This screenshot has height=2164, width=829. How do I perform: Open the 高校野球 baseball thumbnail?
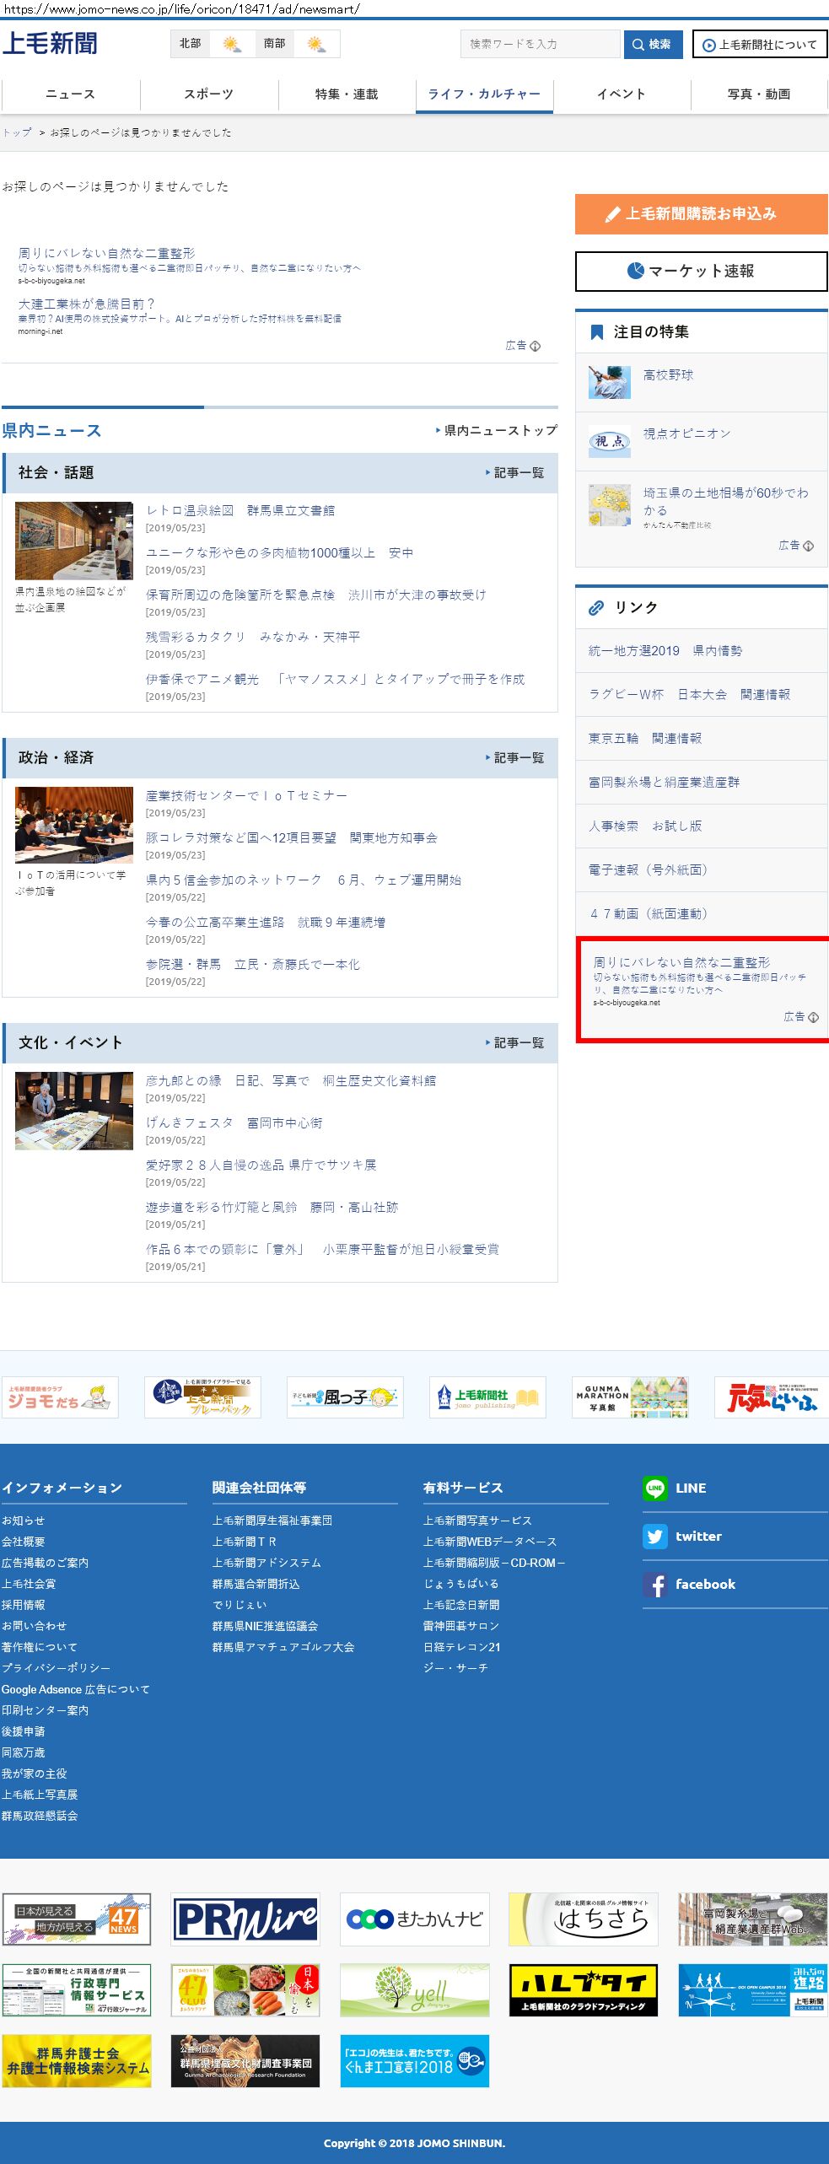click(x=609, y=382)
